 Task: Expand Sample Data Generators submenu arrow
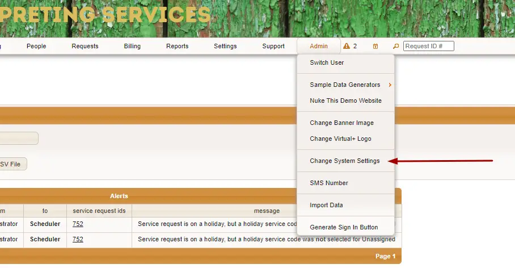click(x=390, y=85)
